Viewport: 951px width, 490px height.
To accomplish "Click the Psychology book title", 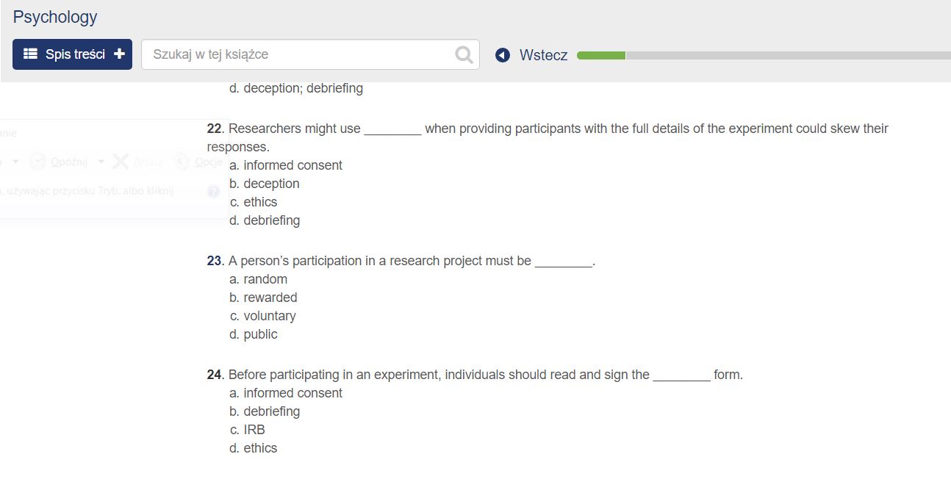I will tap(54, 16).
